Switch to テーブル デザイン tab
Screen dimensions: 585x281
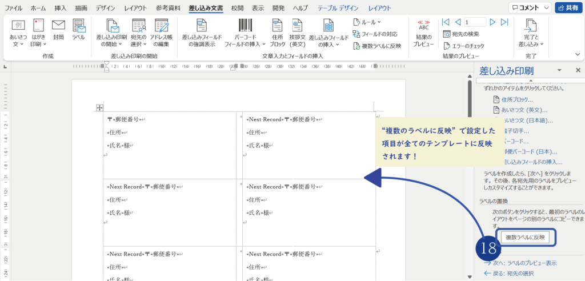click(x=338, y=8)
